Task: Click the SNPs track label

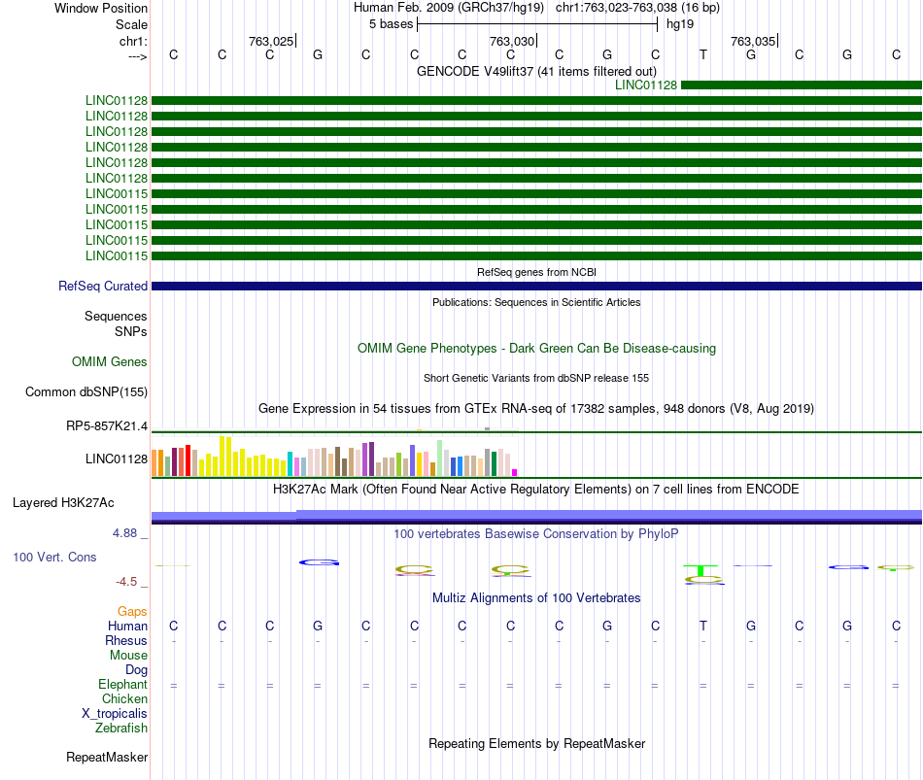Action: click(131, 331)
